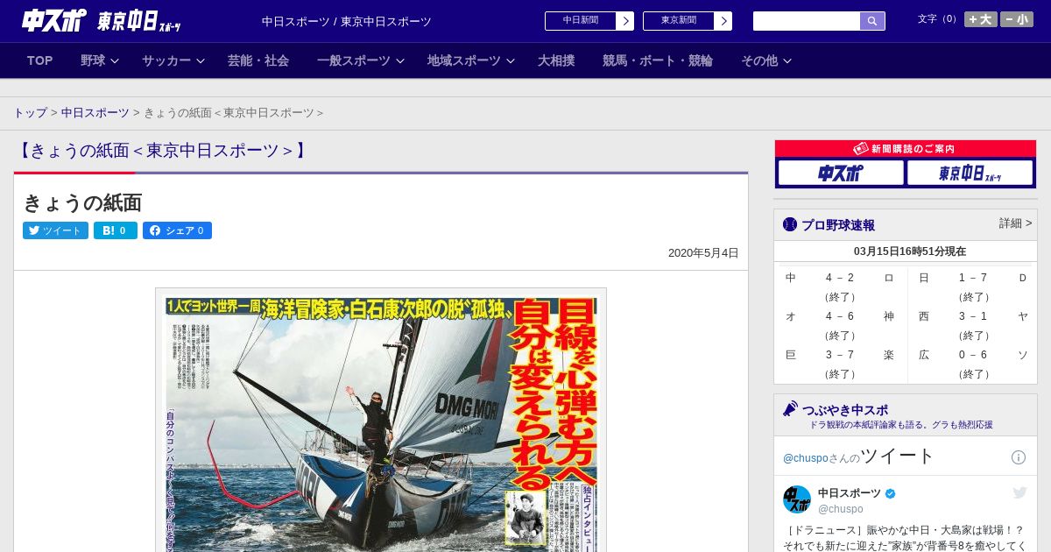Click the search magnifier button

(872, 21)
